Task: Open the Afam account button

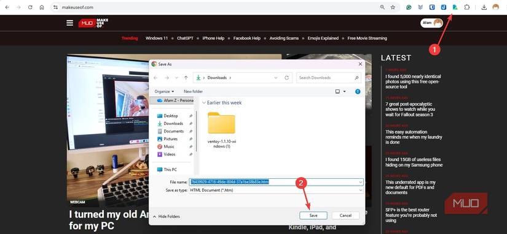Action: tap(431, 23)
